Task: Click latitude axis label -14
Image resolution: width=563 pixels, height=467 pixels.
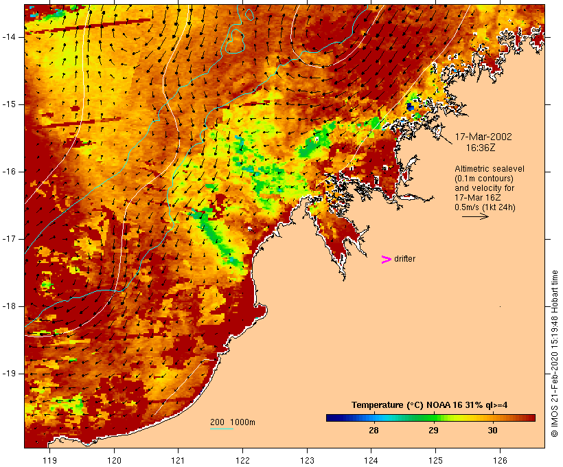Action: pos(9,37)
